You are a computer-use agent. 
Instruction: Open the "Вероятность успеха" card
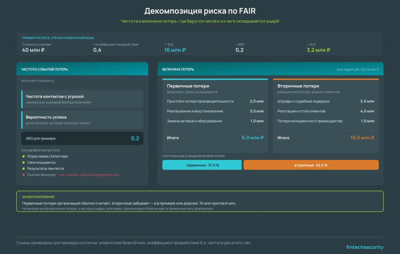click(x=82, y=120)
